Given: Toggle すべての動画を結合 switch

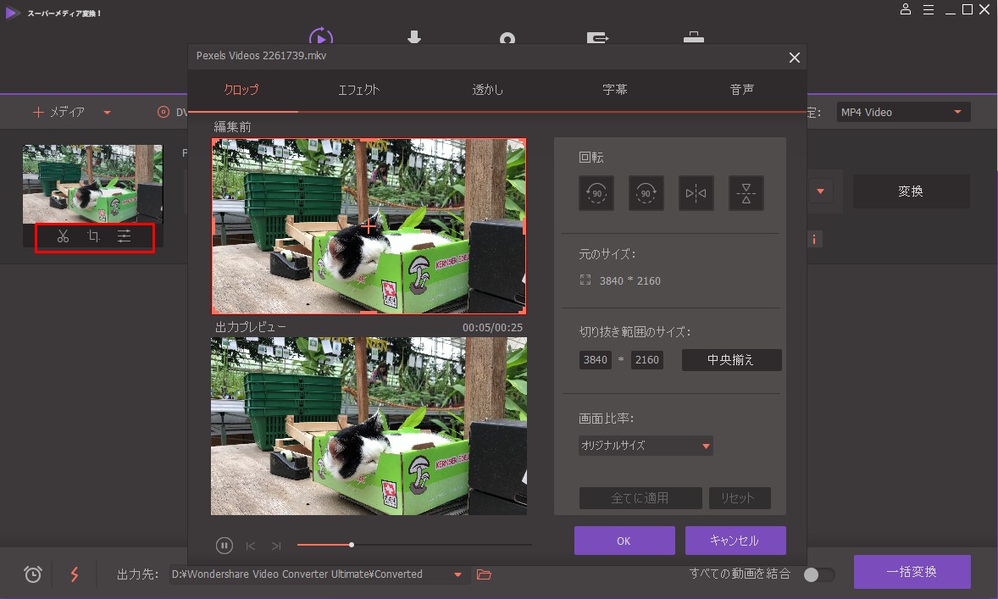Looking at the screenshot, I should (818, 574).
